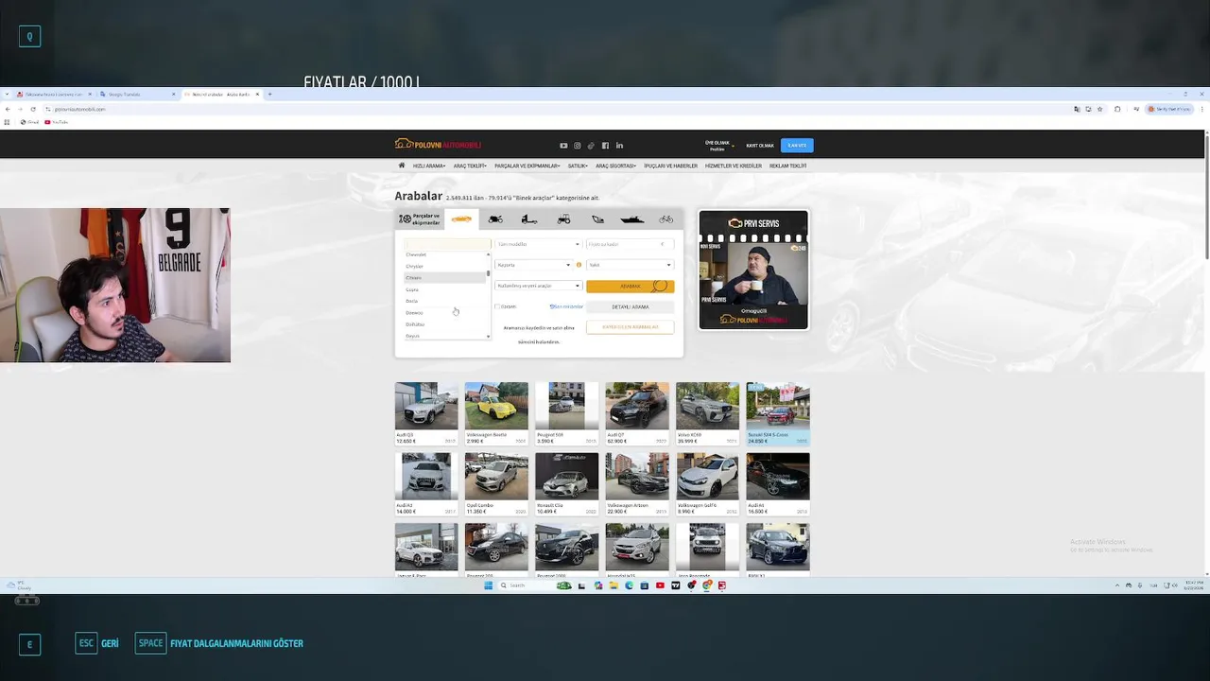Screen dimensions: 1210x681
Task: Open Microsoft Edge from the taskbar
Action: 629,585
